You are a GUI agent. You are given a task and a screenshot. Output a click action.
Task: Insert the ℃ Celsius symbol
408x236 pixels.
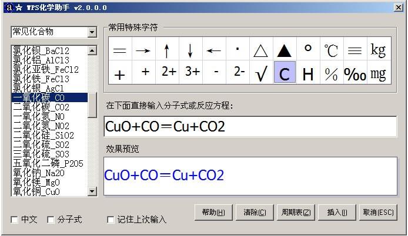332,49
